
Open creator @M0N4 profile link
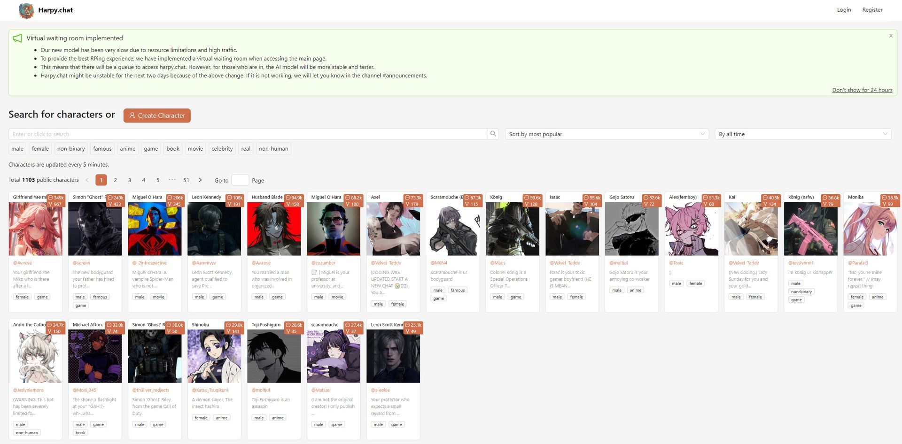pyautogui.click(x=439, y=263)
